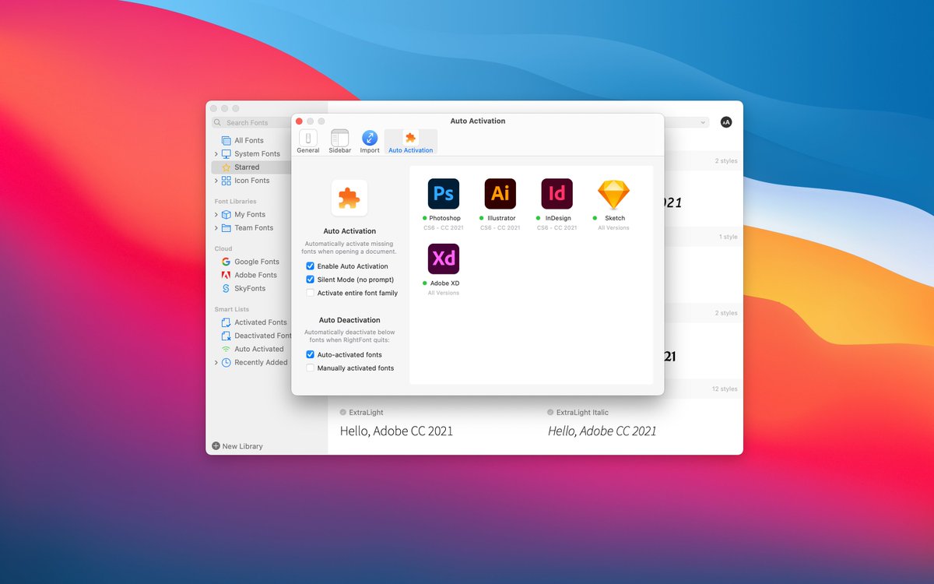Click the Google Fonts logo icon
Image resolution: width=934 pixels, height=584 pixels.
point(226,262)
